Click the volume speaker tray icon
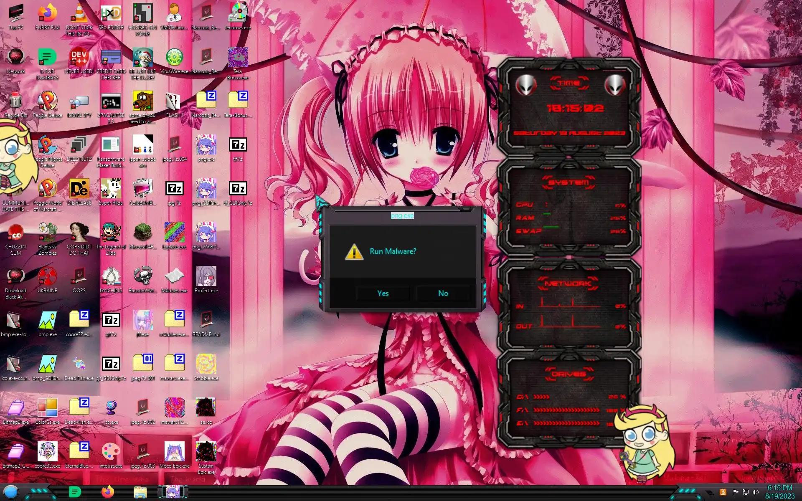The width and height of the screenshot is (802, 501). [x=755, y=492]
